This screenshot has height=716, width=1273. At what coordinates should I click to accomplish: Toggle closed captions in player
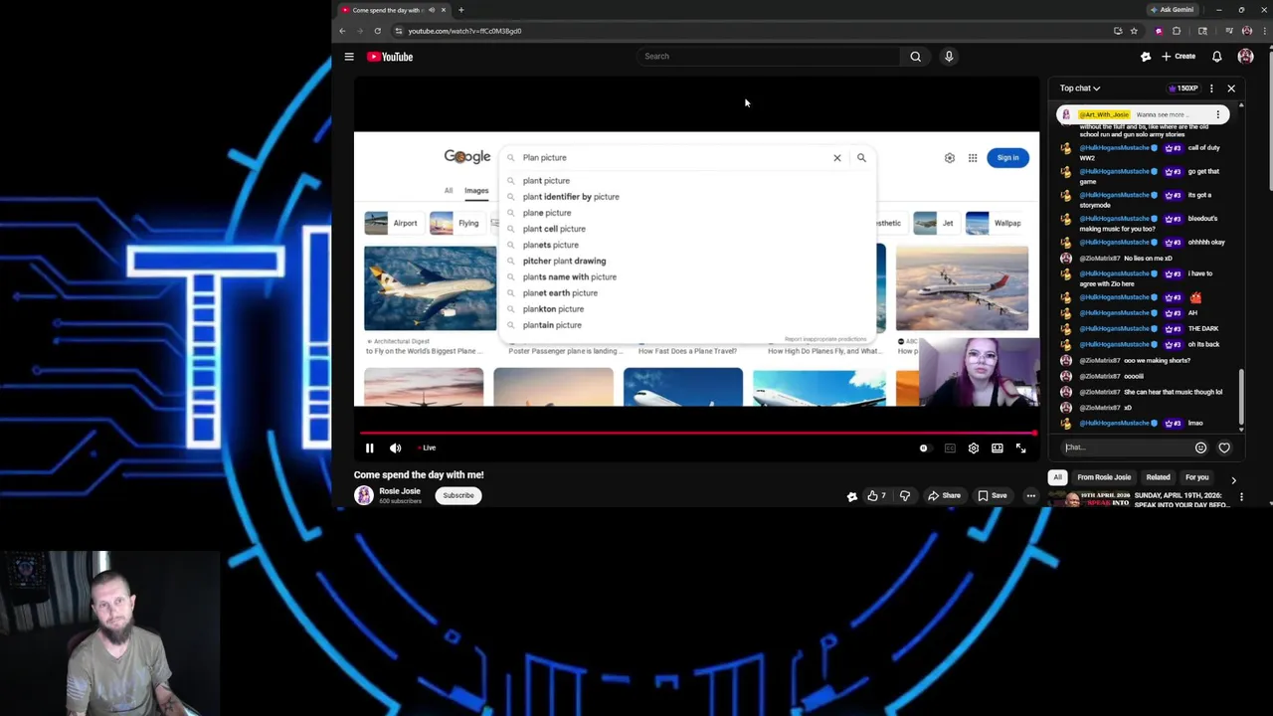[949, 448]
